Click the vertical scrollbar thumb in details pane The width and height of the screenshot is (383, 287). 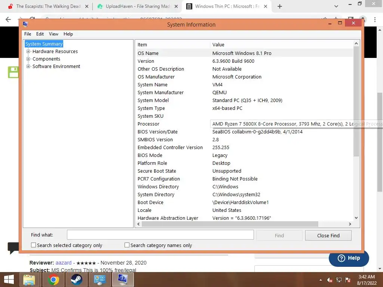coord(356,101)
